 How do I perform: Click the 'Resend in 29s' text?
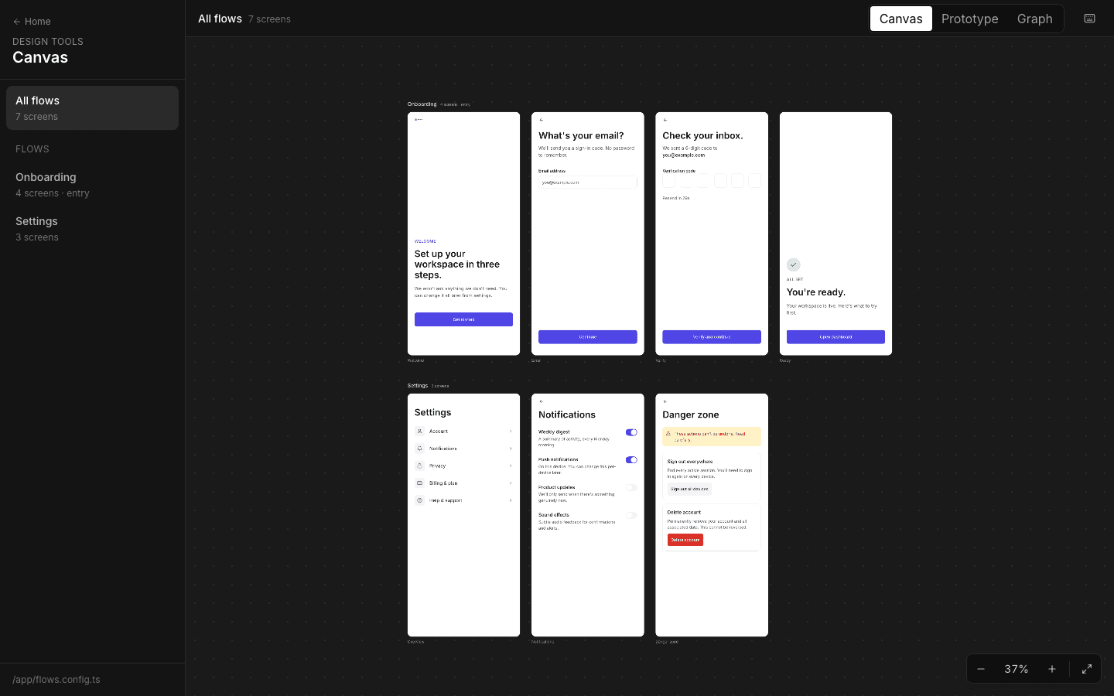pos(676,198)
